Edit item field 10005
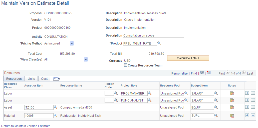 tap(39, 115)
